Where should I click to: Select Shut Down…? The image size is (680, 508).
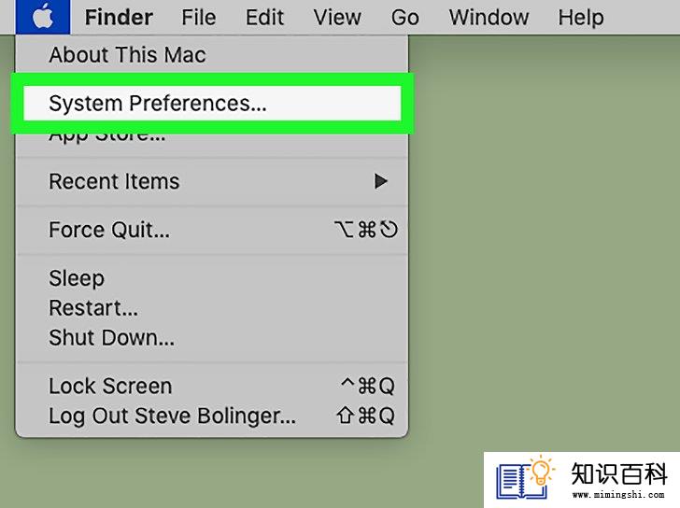click(x=212, y=338)
